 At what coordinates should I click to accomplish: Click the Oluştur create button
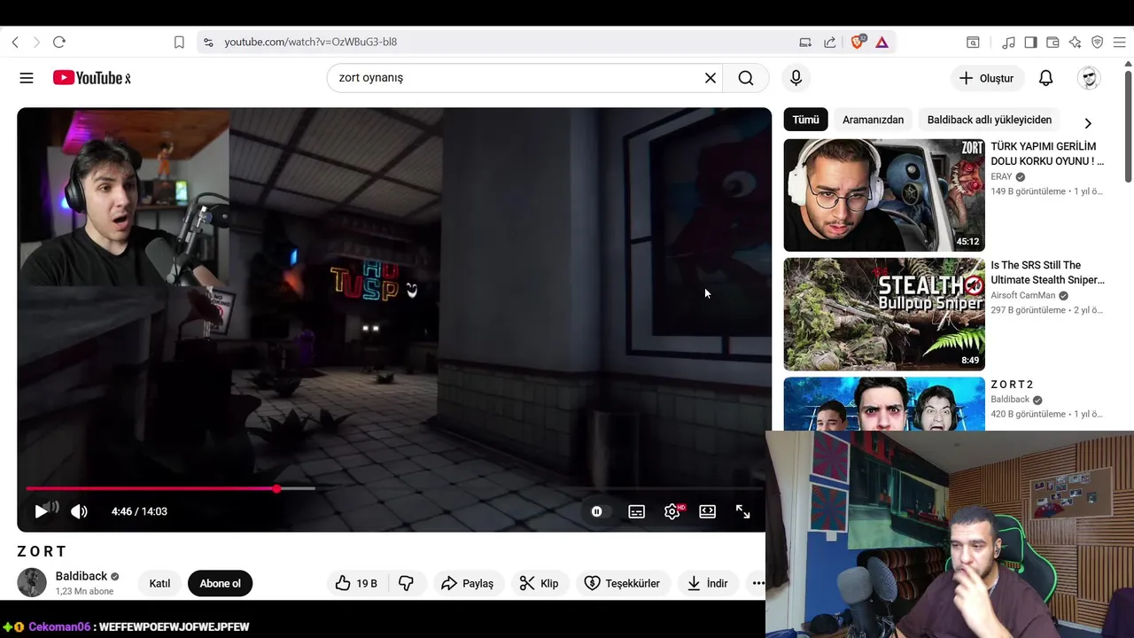point(987,78)
